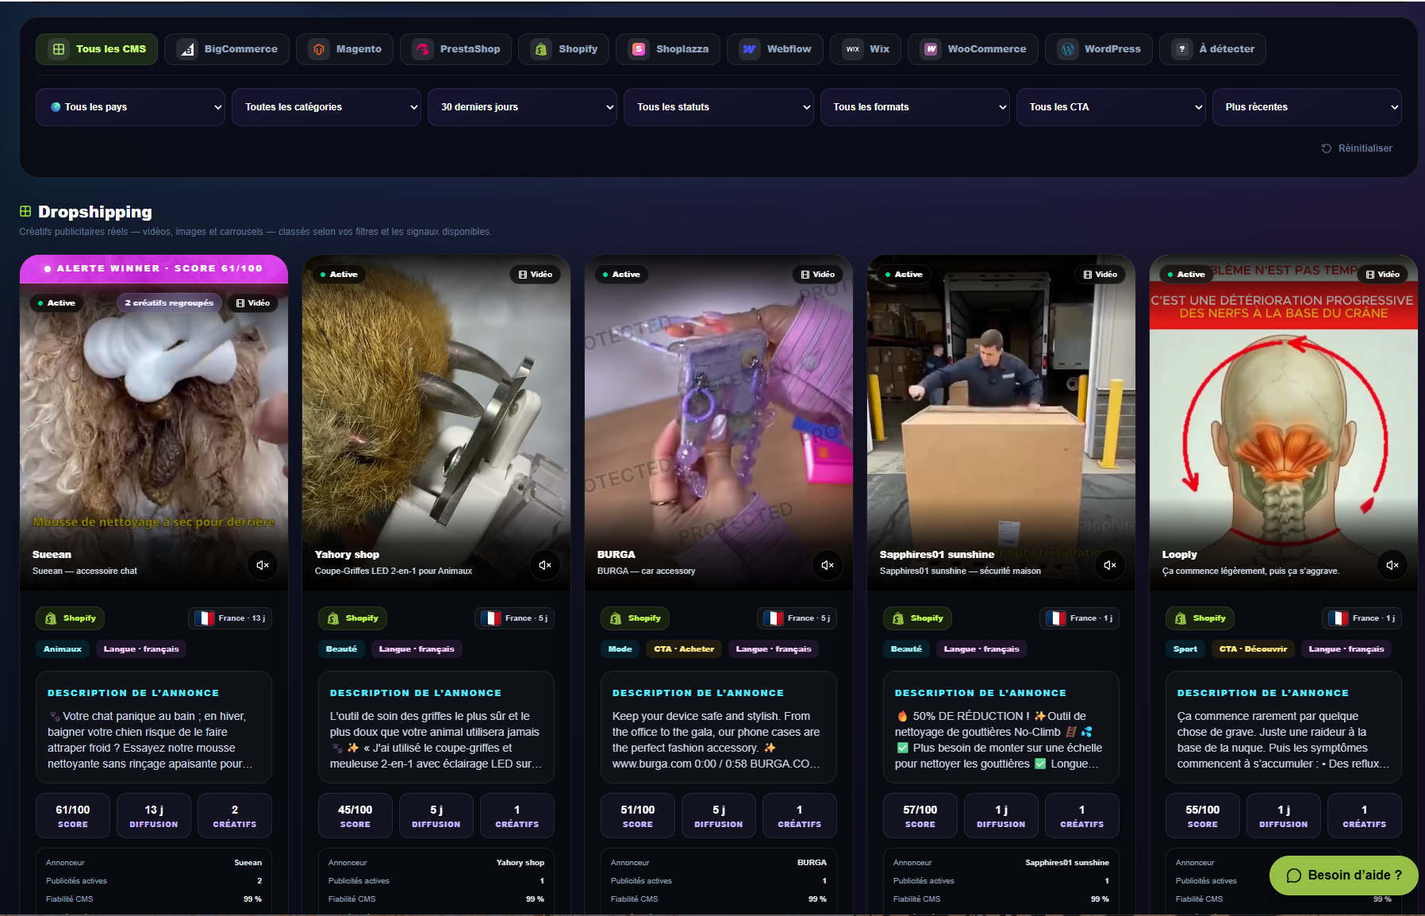Click the CTA · Découvrir tag
Image resolution: width=1425 pixels, height=916 pixels.
pyautogui.click(x=1254, y=649)
